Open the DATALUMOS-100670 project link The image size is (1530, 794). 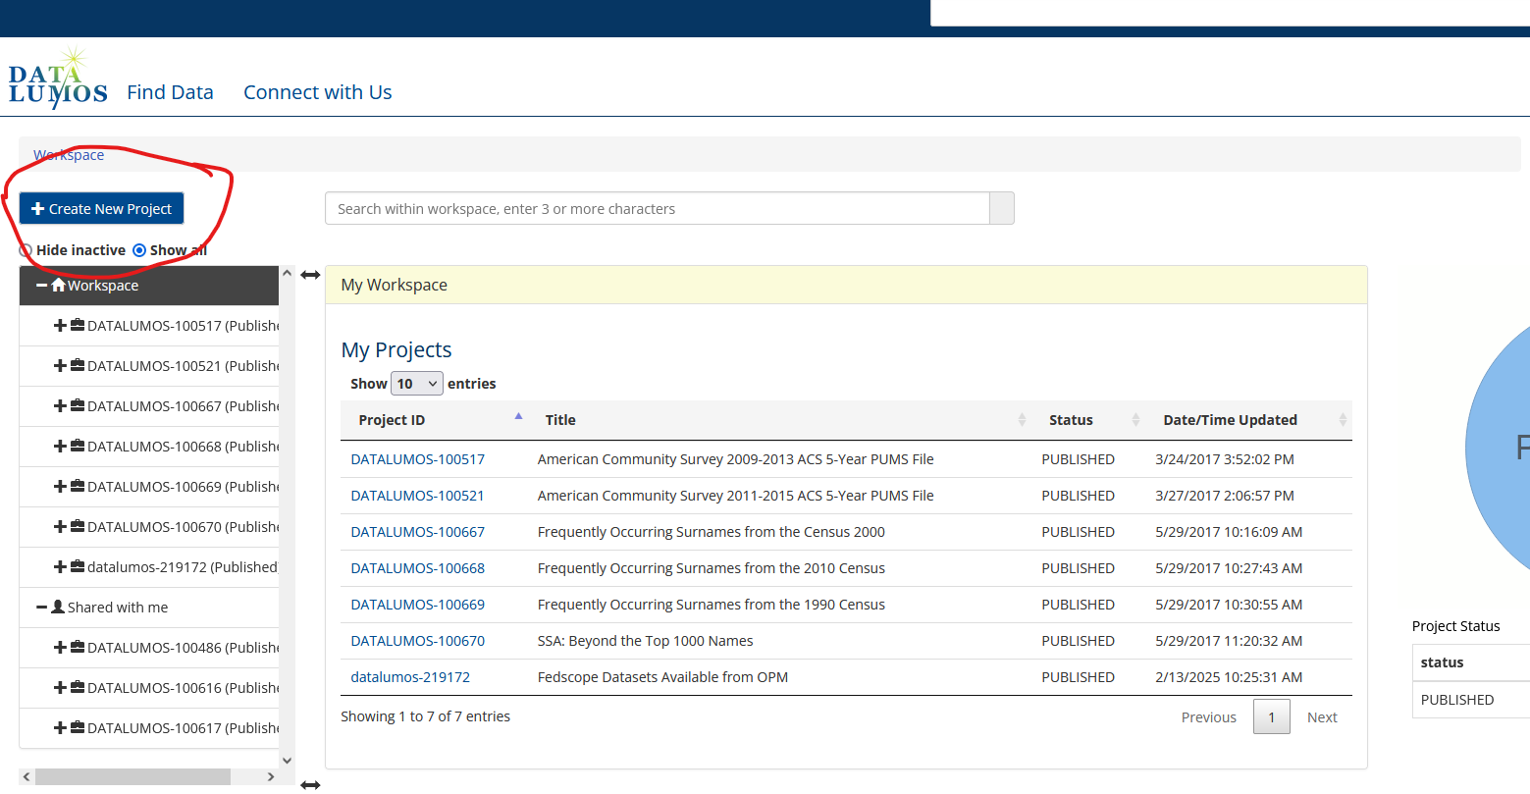coord(417,641)
